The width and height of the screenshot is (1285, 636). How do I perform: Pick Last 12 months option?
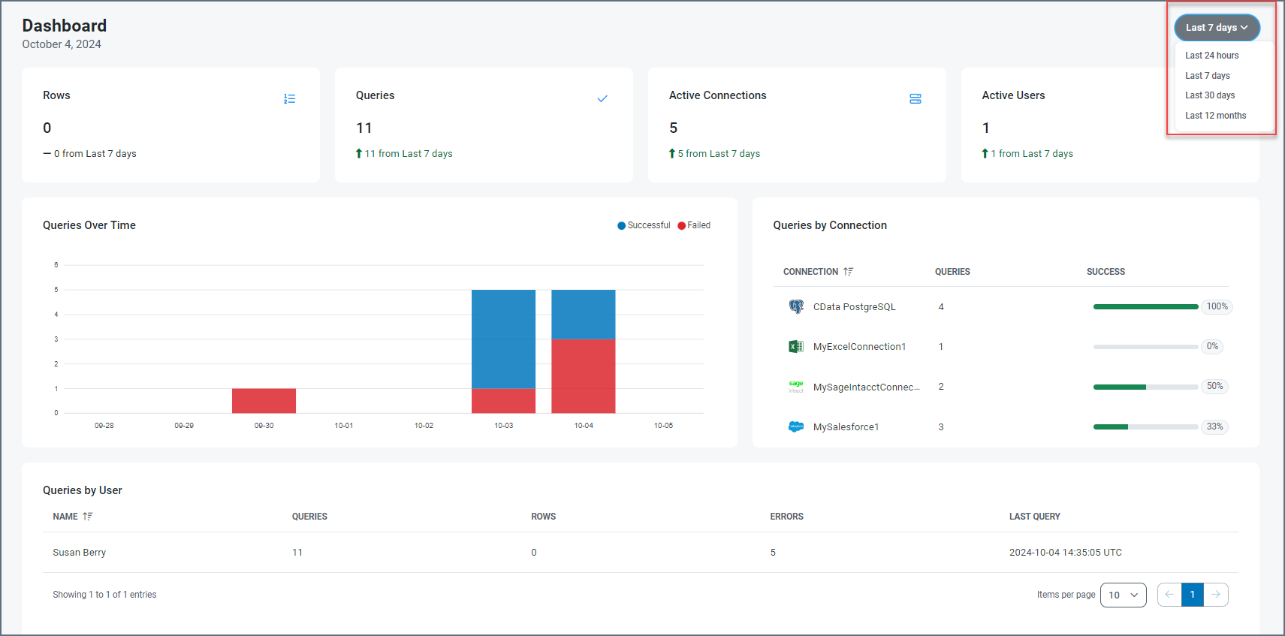1215,116
